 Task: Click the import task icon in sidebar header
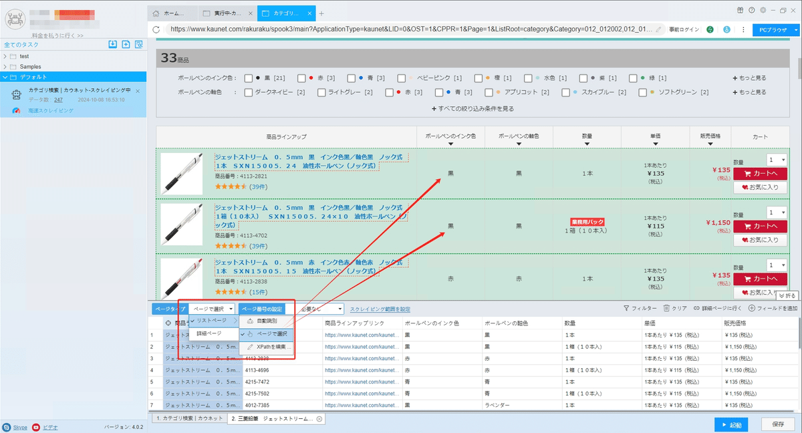(113, 44)
